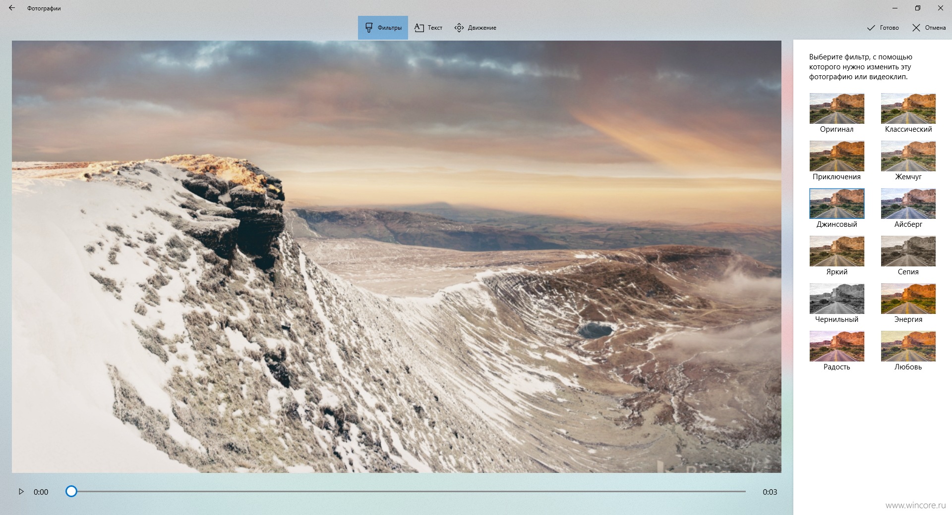Screen dimensions: 952x515
Task: Click the video preview image
Action: [x=396, y=257]
